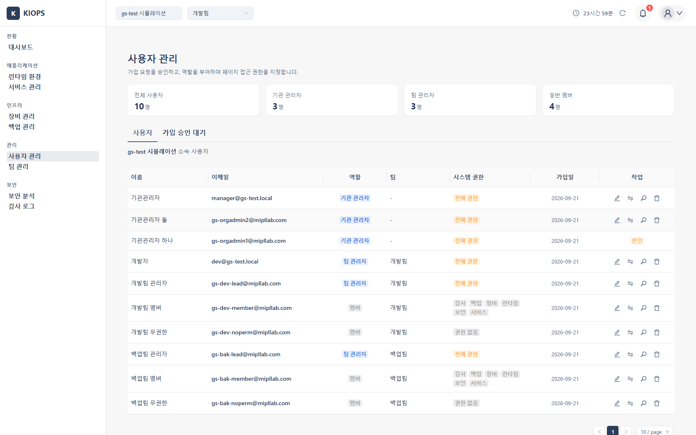The height and width of the screenshot is (435, 696).
Task: Switch to the 가입 승인 대기 tab
Action: click(184, 133)
